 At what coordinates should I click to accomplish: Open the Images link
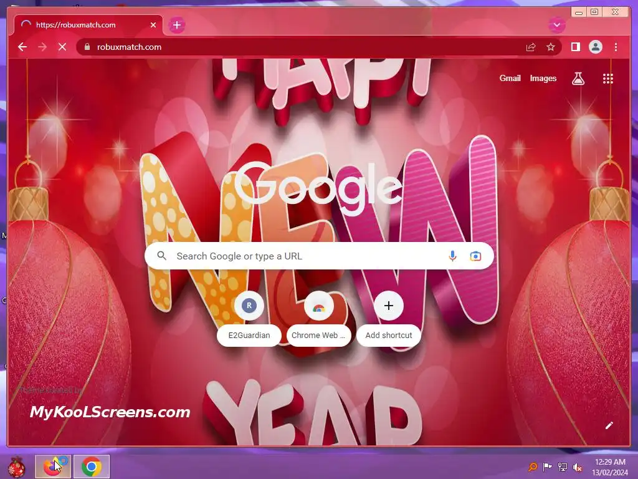pos(543,78)
